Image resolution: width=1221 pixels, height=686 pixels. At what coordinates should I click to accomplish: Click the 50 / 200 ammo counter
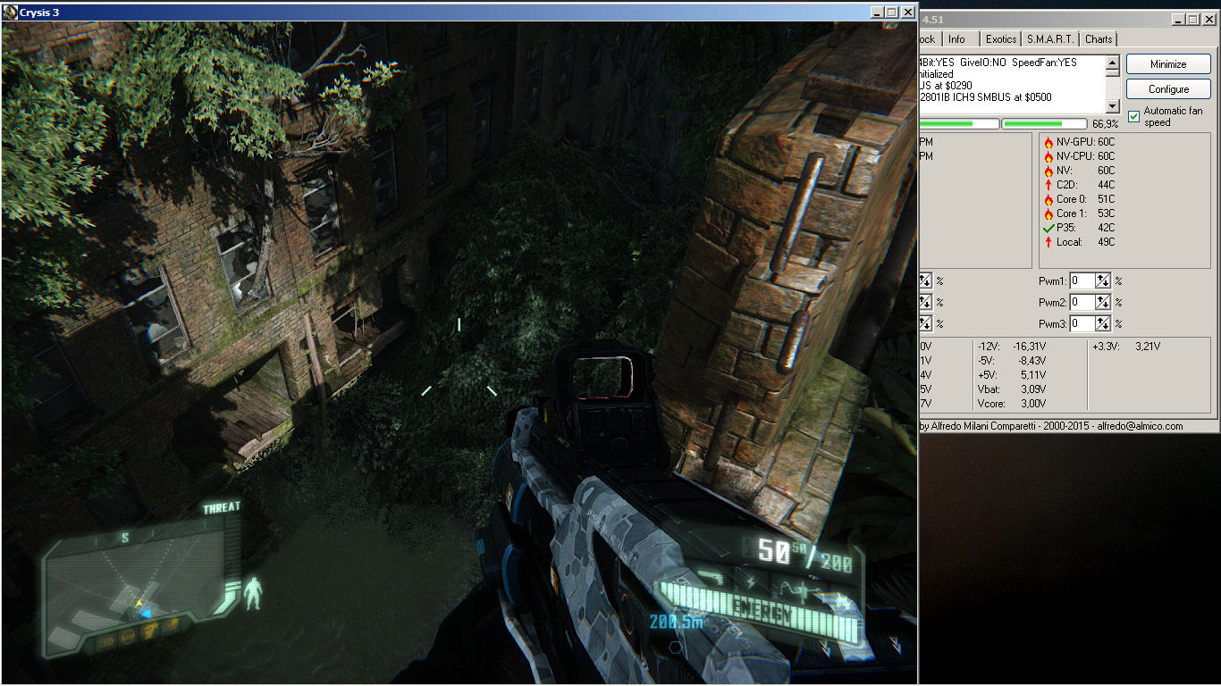click(805, 554)
